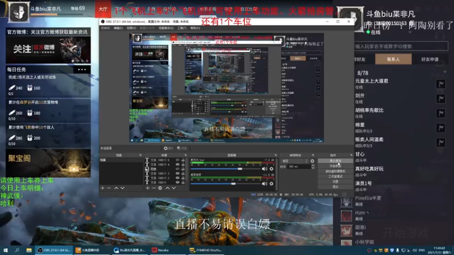454x255 pixels.
Task: Open OBS 场景集合(S) menu
Action: tap(166, 28)
